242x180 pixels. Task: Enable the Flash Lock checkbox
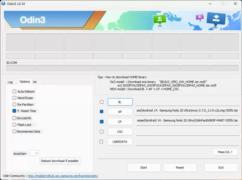coord(14,125)
